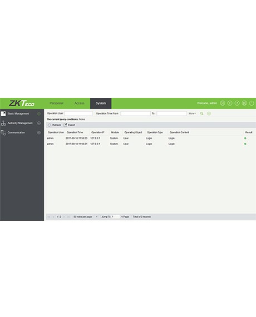Expand the Basic Management section arrow
The height and width of the screenshot is (317, 256).
click(x=39, y=114)
